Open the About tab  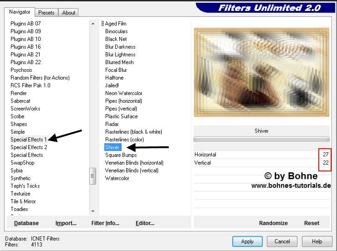[69, 13]
